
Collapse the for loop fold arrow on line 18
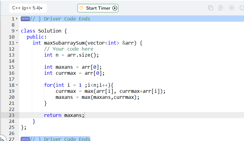(17, 85)
